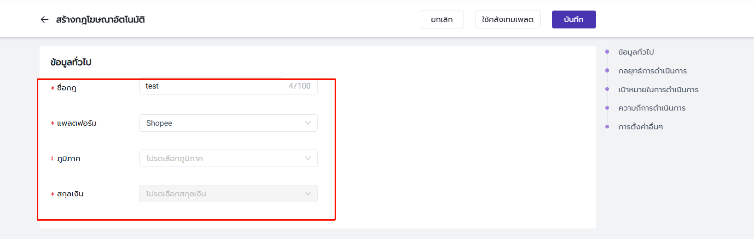This screenshot has height=239, width=754.
Task: Open the ใช้คลังเทมเพลต template library
Action: pos(507,20)
